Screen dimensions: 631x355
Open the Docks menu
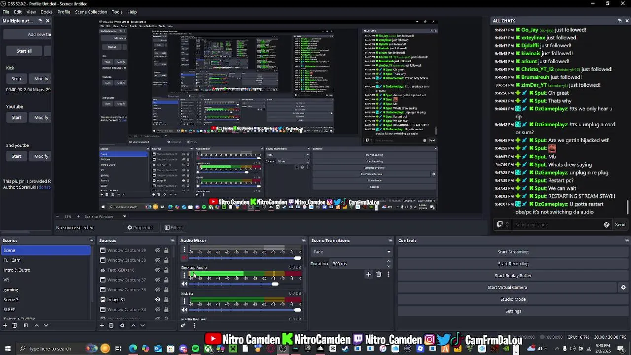(x=46, y=12)
